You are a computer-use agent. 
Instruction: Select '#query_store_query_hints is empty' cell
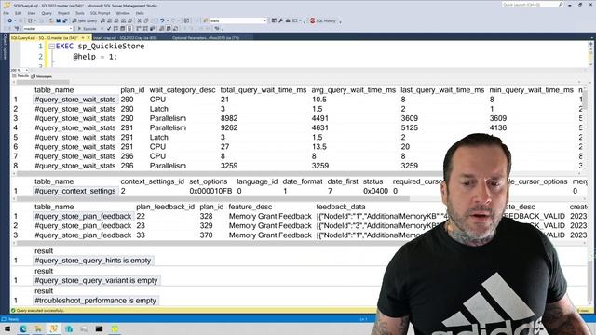click(93, 261)
